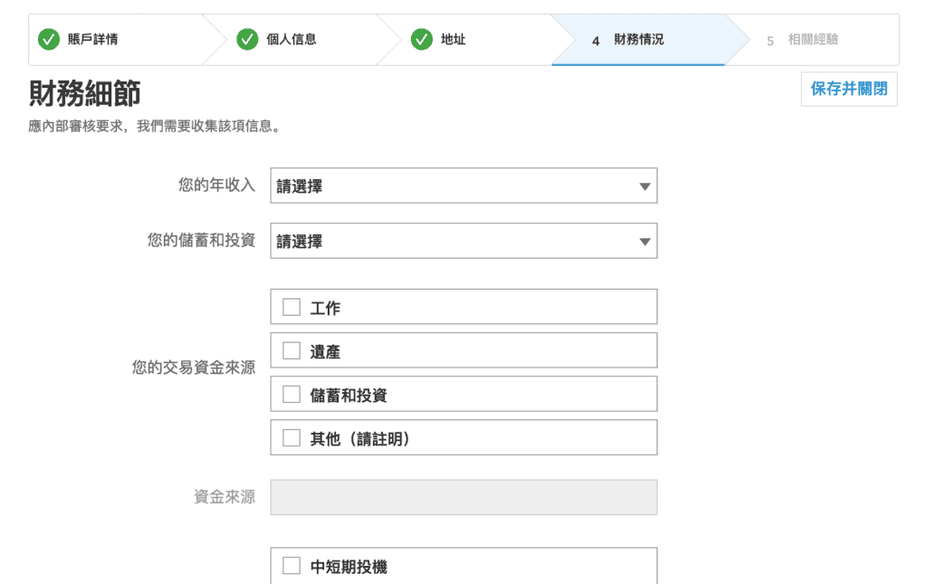
Task: Open the 您的年收入 select box
Action: click(x=464, y=186)
